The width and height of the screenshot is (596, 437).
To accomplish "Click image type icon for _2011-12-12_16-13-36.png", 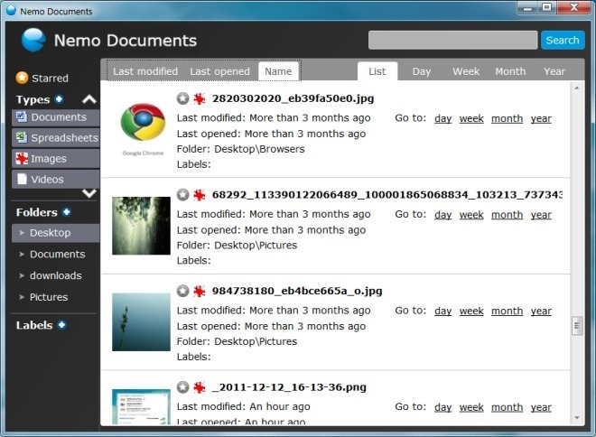I will click(200, 387).
